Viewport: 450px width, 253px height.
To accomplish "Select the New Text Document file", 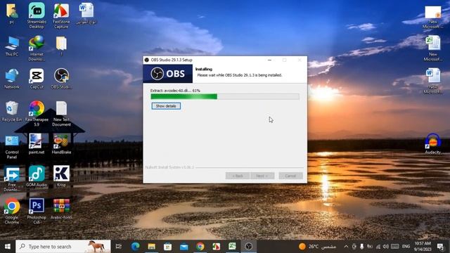I will tap(61, 114).
